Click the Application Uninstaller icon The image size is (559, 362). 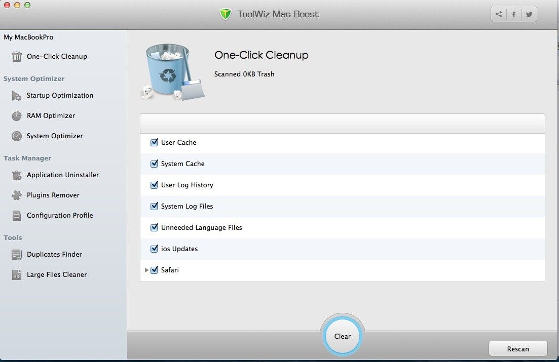16,175
